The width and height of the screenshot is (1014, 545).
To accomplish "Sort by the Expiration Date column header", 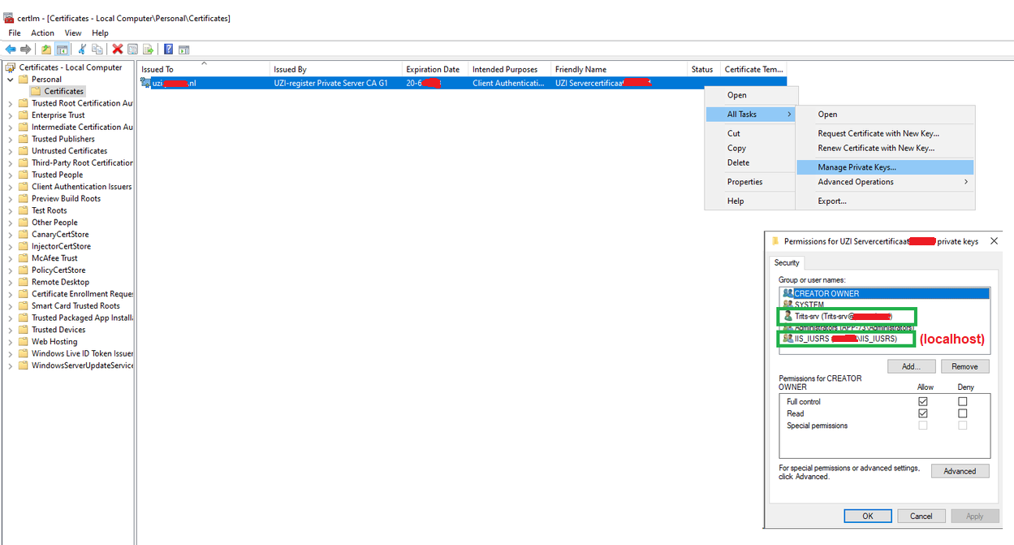I will pos(433,70).
